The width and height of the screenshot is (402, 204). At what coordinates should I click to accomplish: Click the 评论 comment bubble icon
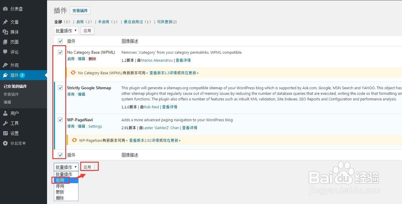pos(5,52)
